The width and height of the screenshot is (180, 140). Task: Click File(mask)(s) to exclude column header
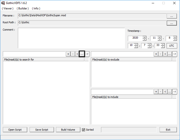(x=132, y=59)
